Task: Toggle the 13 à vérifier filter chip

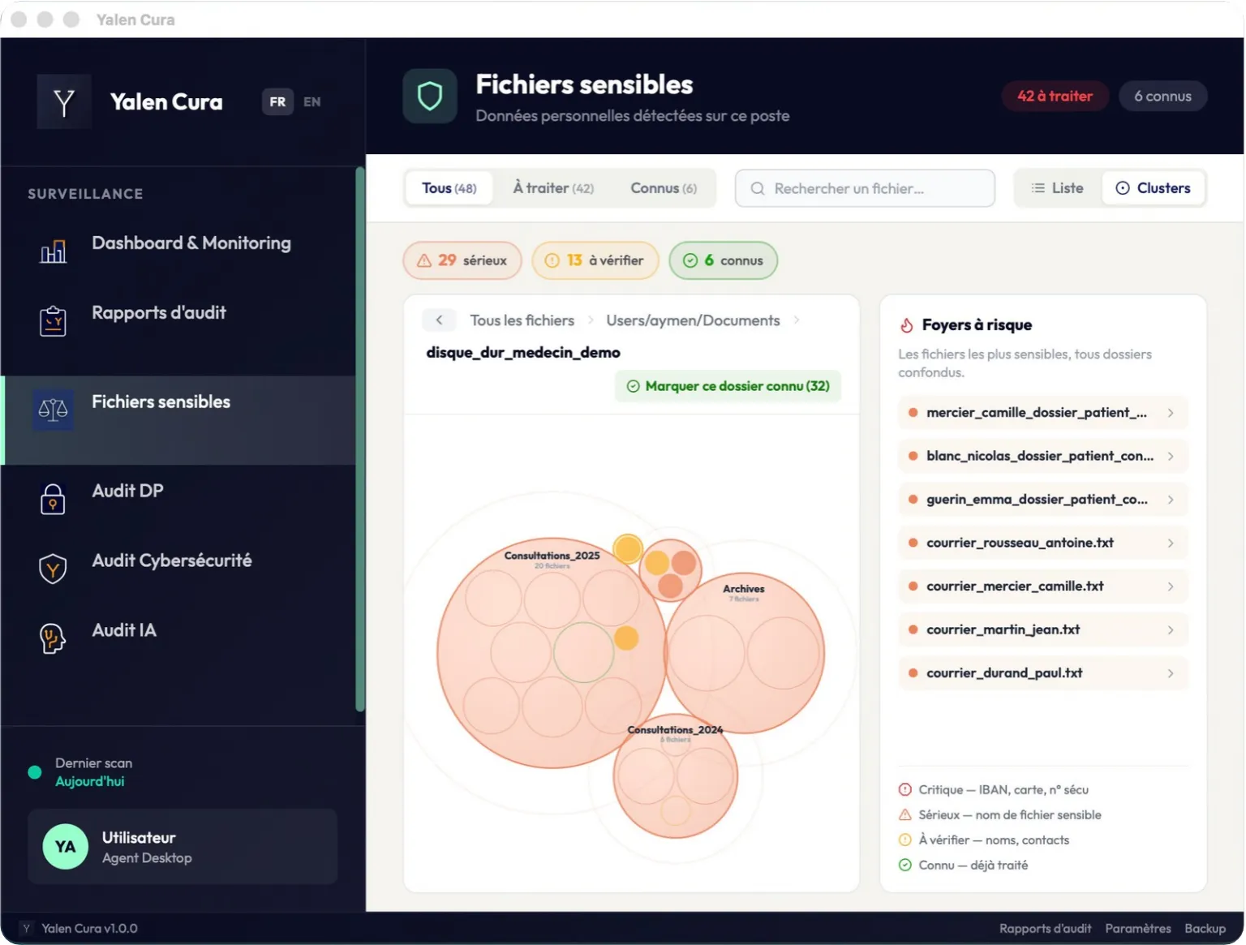Action: tap(595, 260)
